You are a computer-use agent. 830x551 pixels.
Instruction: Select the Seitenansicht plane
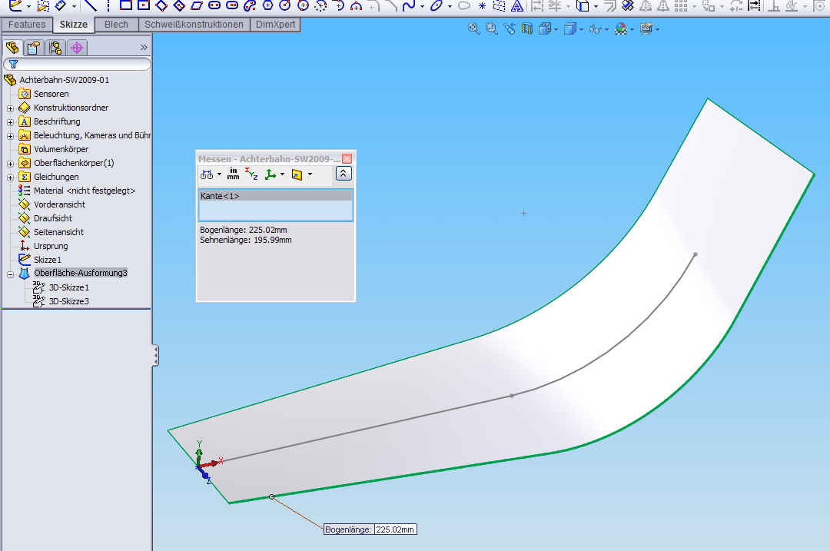tap(58, 232)
